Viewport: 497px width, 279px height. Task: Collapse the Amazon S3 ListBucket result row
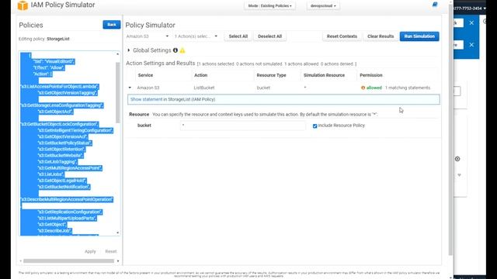(x=130, y=88)
